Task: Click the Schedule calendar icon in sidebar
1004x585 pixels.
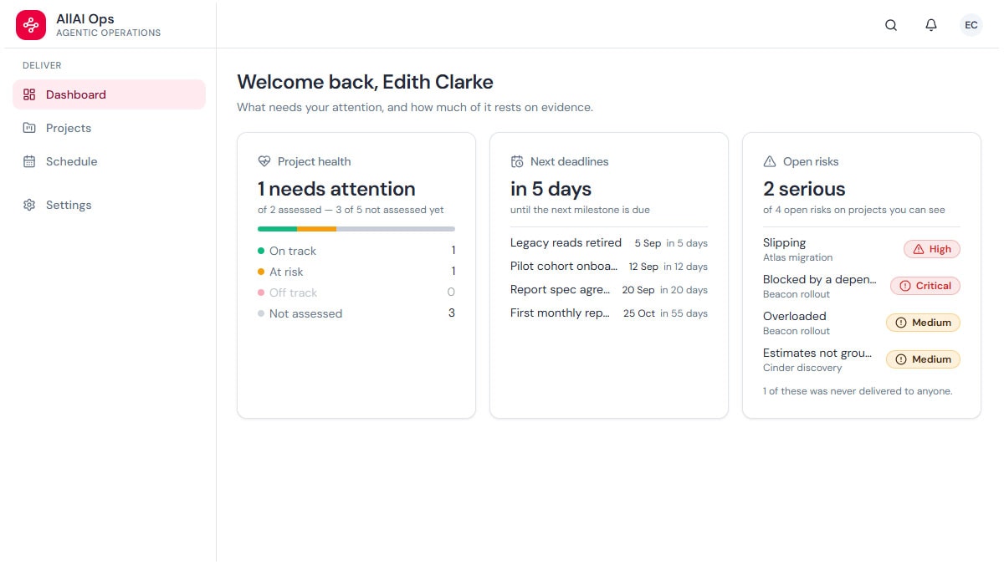Action: (29, 161)
